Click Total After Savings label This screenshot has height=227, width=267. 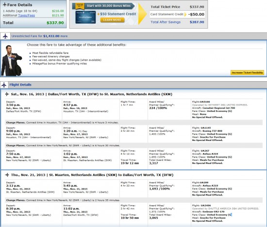click(x=166, y=22)
